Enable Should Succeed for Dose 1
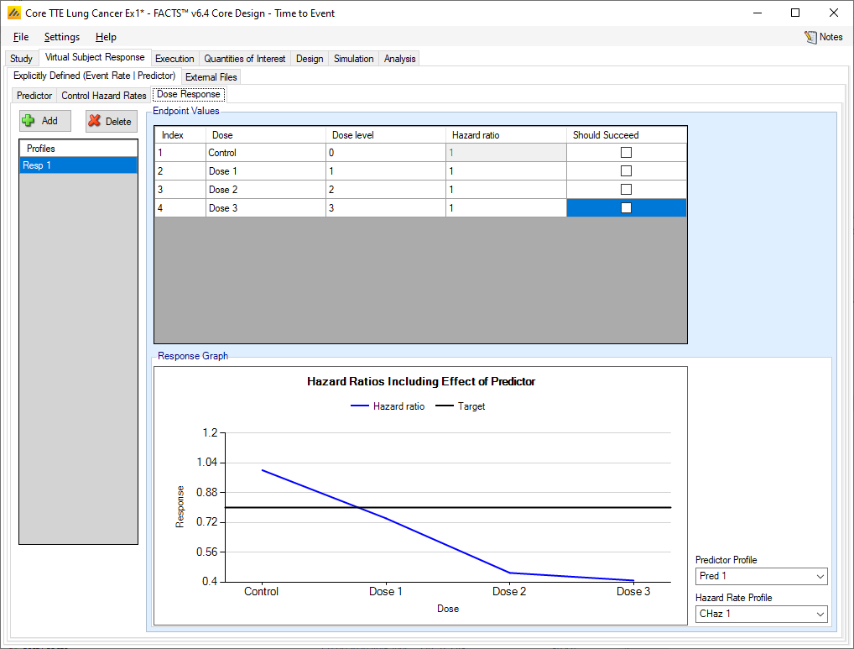Viewport: 854px width, 649px height. point(626,171)
